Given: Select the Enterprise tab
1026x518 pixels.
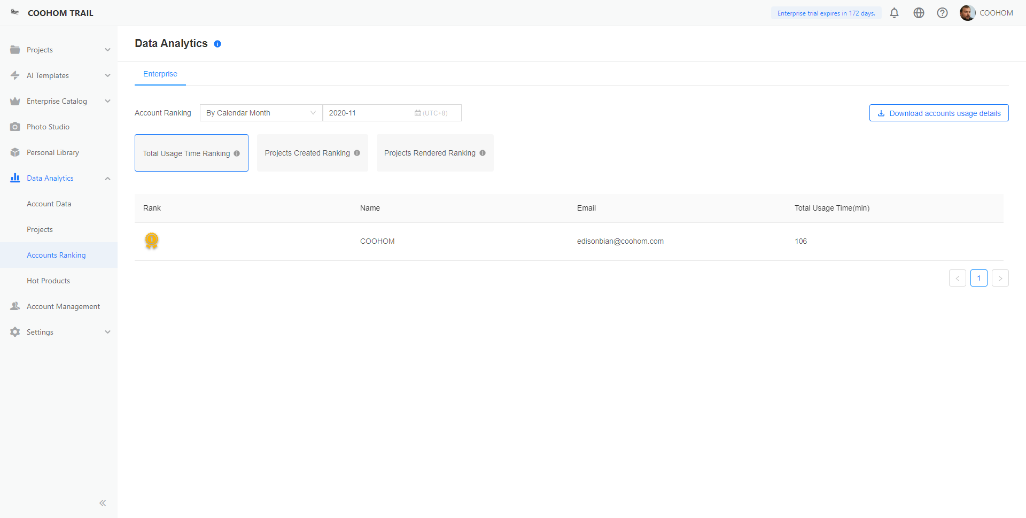Looking at the screenshot, I should tap(160, 74).
